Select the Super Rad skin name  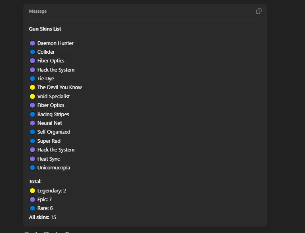(x=49, y=141)
